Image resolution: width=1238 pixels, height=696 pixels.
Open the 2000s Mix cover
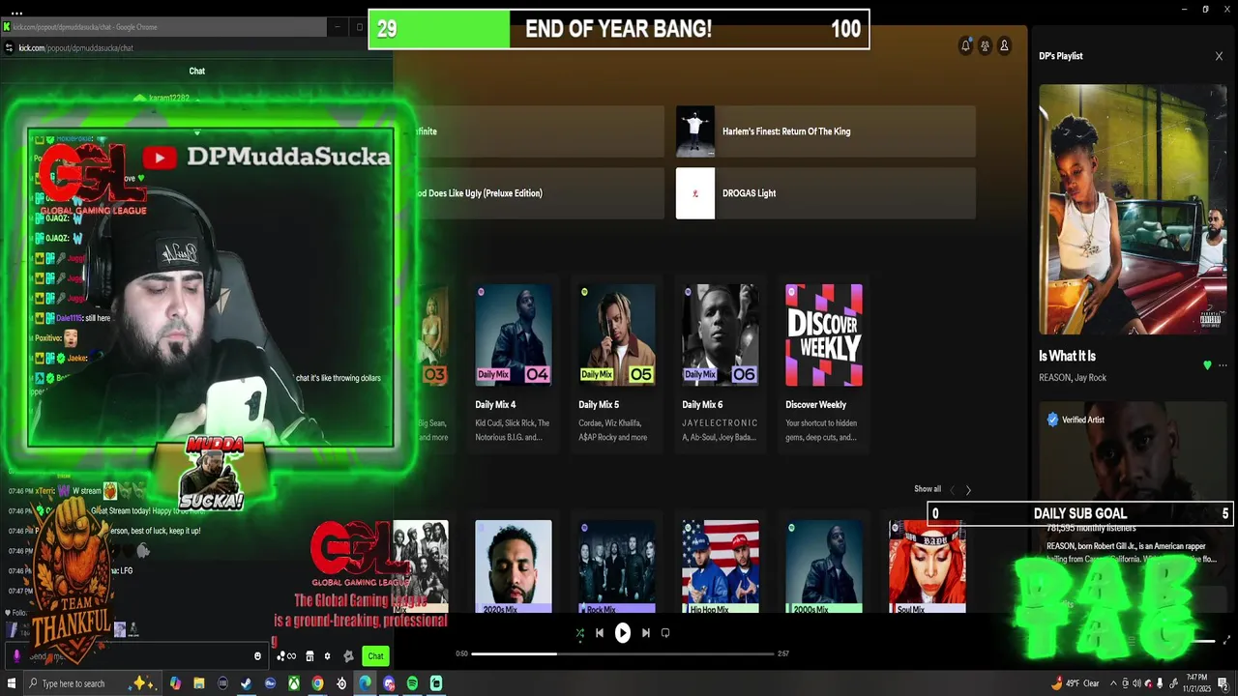point(824,566)
